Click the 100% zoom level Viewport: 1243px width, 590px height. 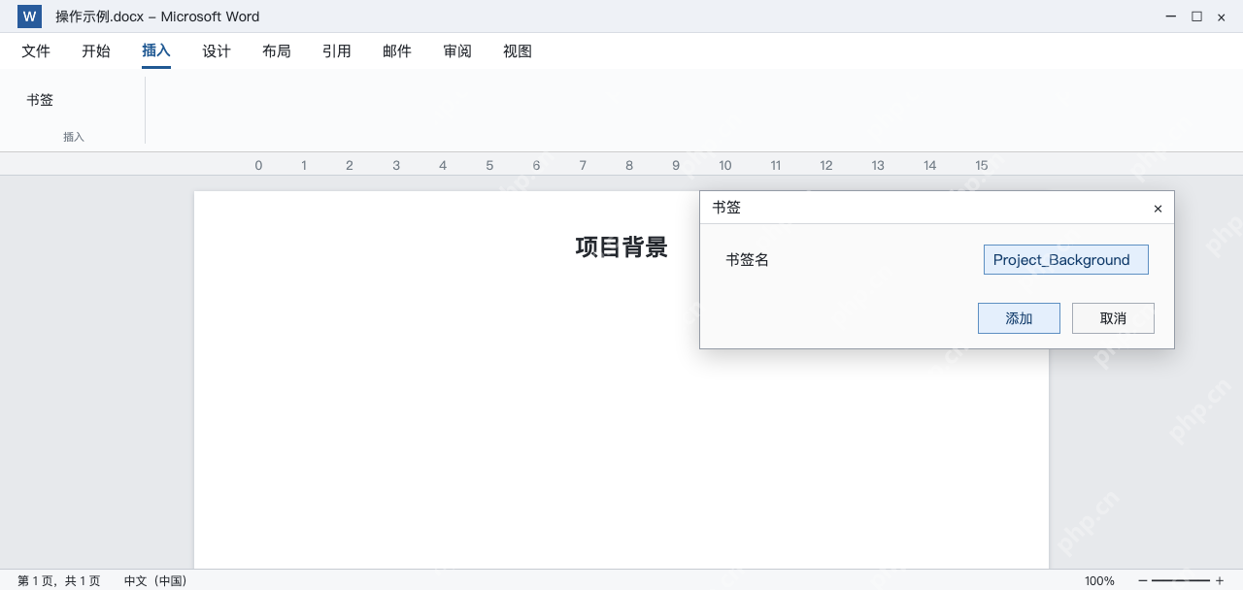(1099, 580)
